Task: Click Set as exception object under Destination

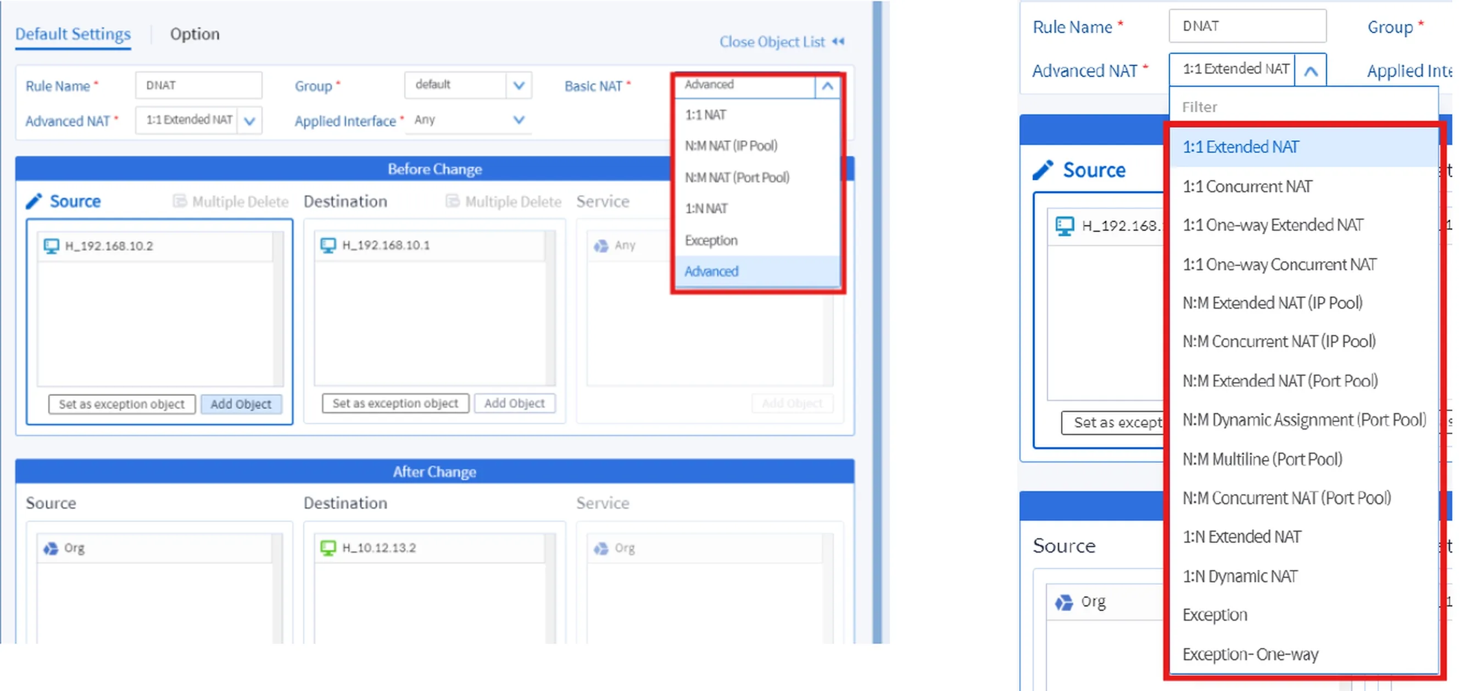Action: [395, 404]
